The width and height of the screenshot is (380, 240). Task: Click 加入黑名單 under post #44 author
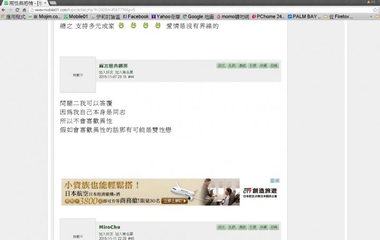(x=124, y=72)
